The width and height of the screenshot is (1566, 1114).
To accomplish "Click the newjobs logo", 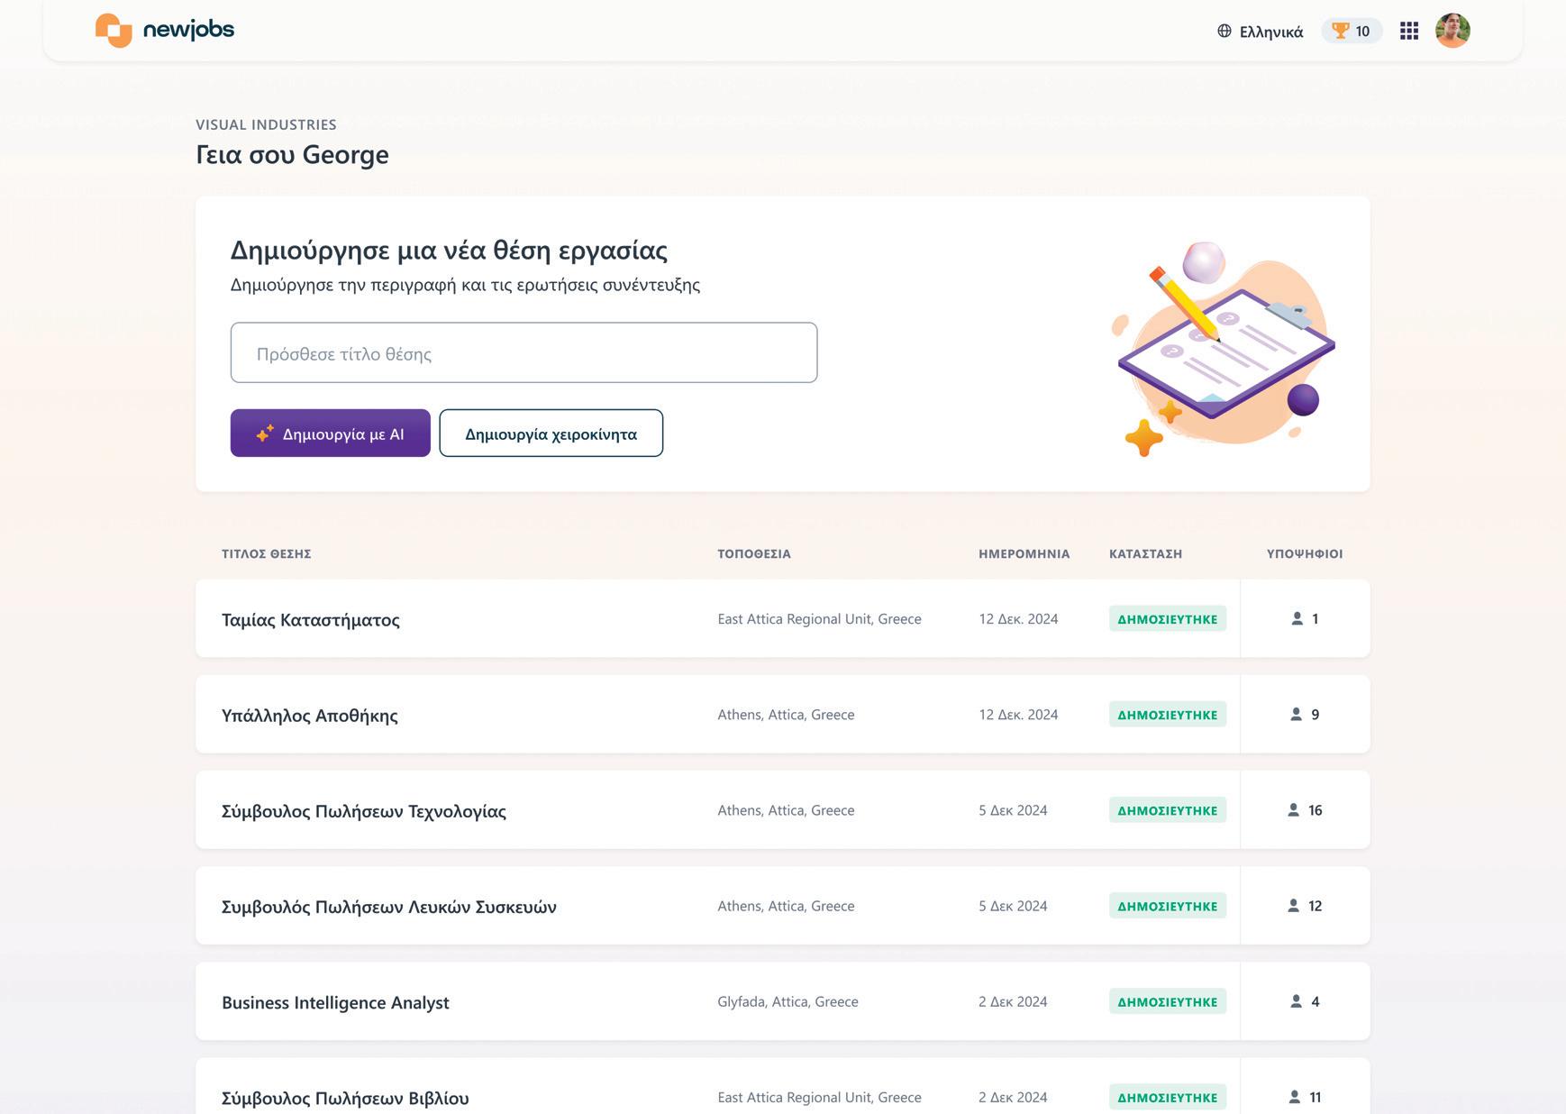I will (165, 30).
